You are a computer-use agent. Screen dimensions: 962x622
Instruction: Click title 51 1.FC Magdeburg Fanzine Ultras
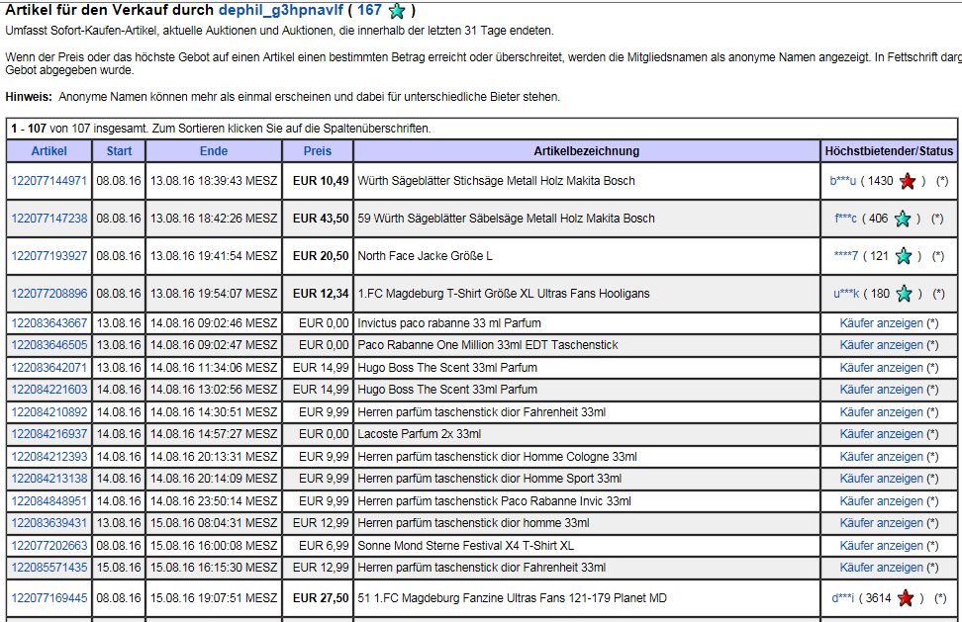[x=513, y=598]
